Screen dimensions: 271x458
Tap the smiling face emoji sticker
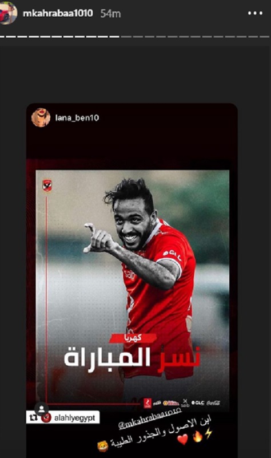point(103,446)
